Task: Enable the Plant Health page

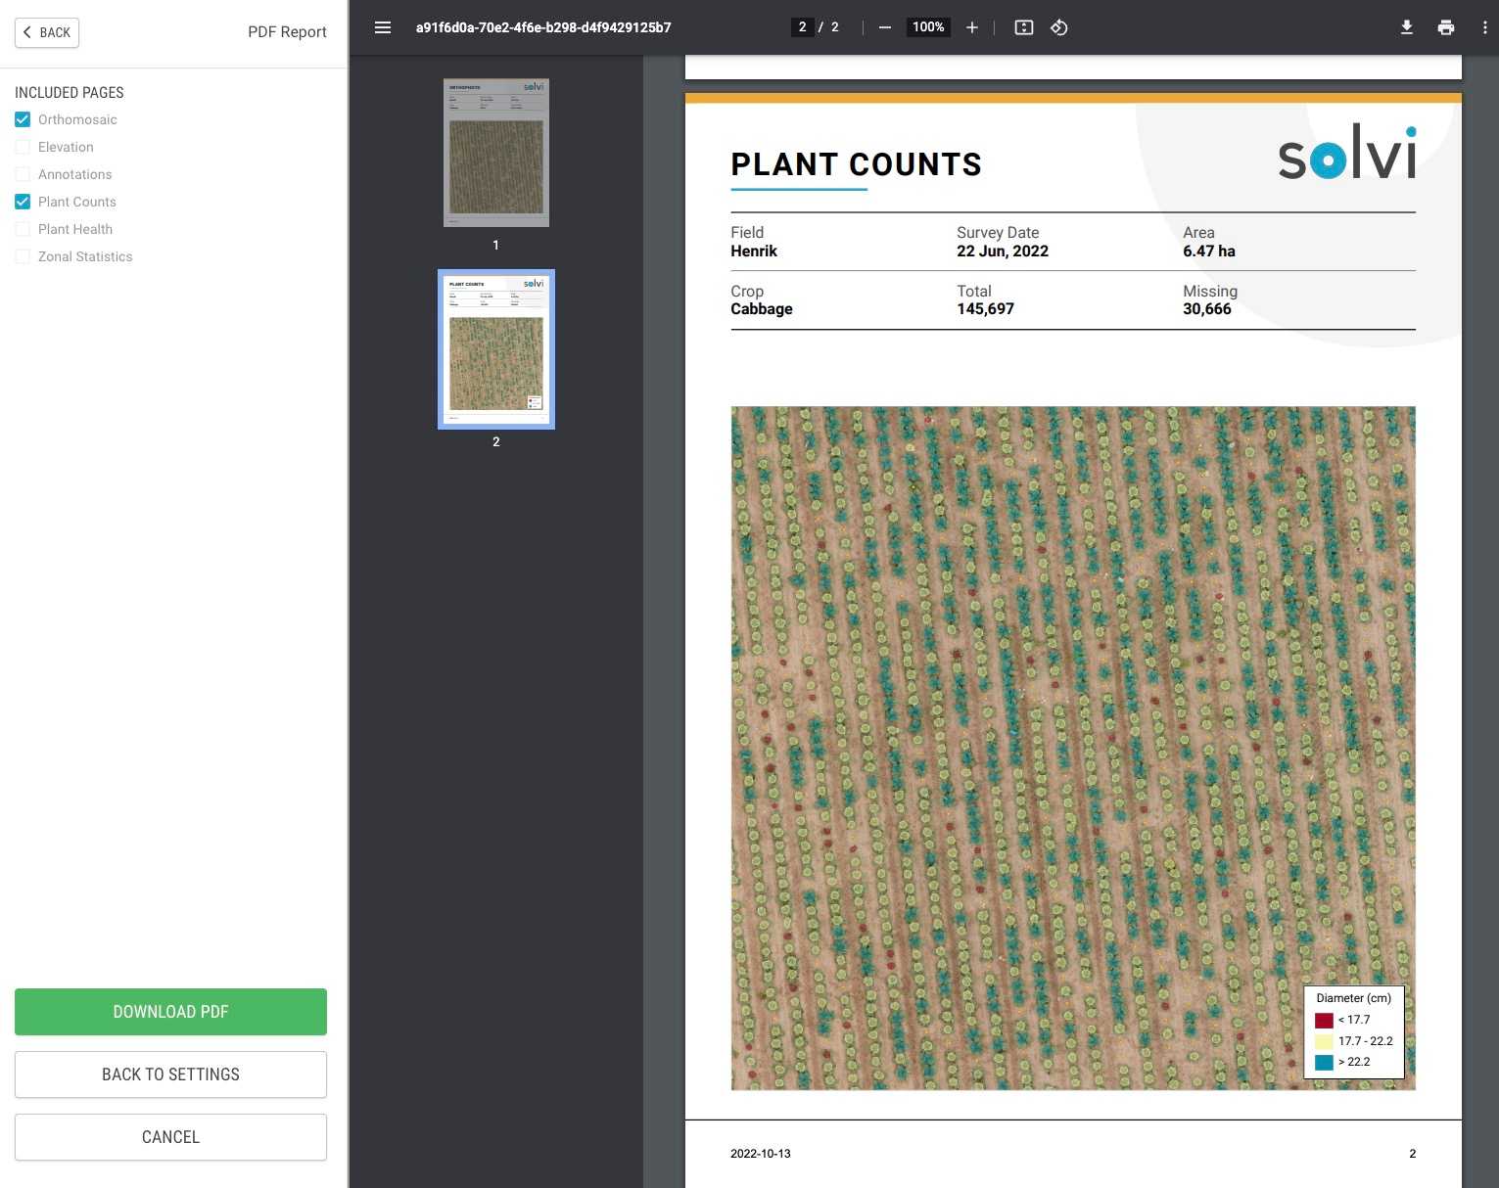Action: pyautogui.click(x=23, y=229)
